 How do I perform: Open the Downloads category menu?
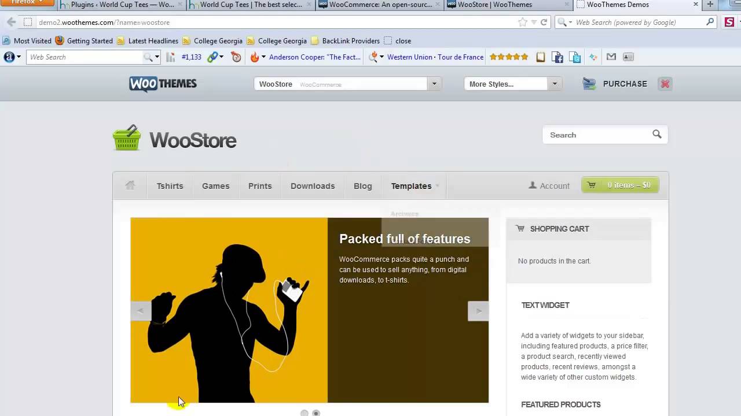point(313,185)
